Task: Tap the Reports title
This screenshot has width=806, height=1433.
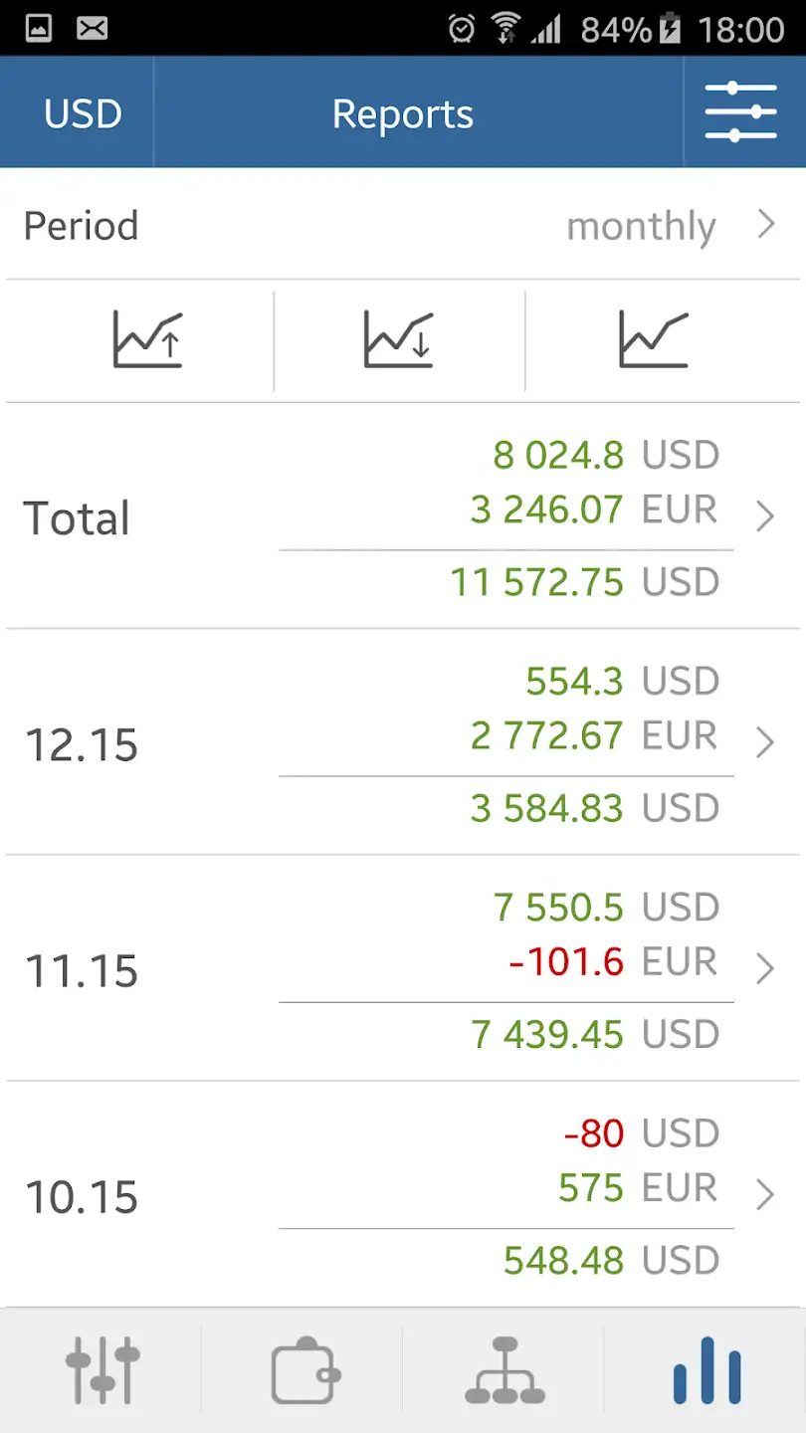Action: tap(403, 114)
